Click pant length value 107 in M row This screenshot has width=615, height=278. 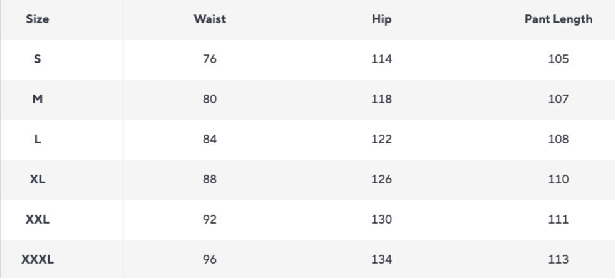coord(558,100)
